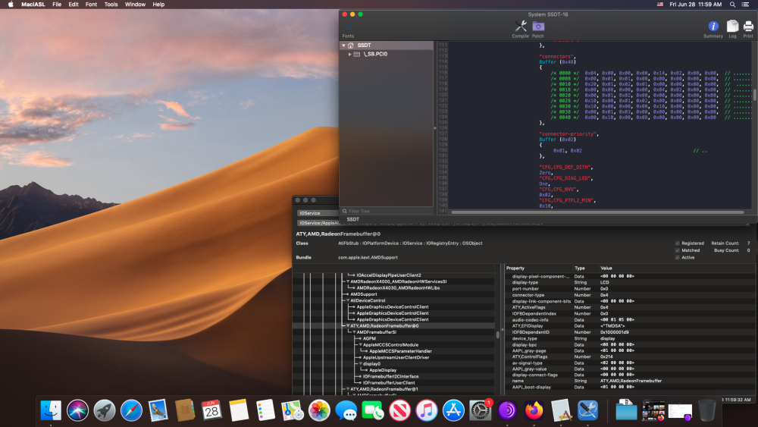The image size is (758, 427).
Task: Open Launchpad rocket icon in dock
Action: (105, 410)
